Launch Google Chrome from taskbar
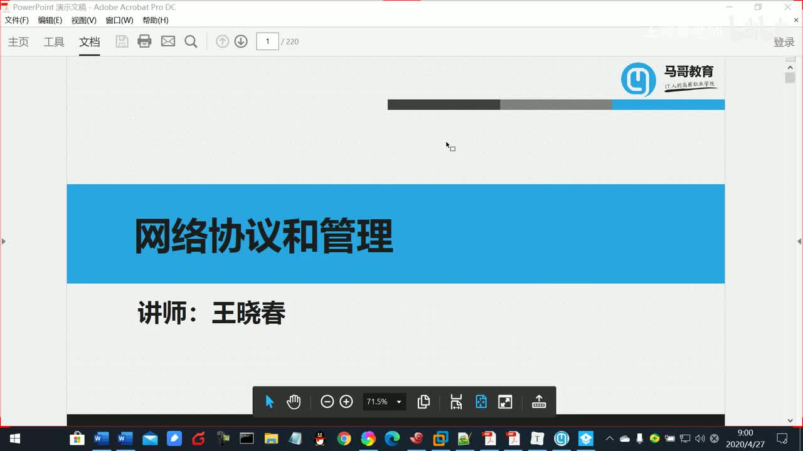The width and height of the screenshot is (803, 451). pyautogui.click(x=344, y=438)
